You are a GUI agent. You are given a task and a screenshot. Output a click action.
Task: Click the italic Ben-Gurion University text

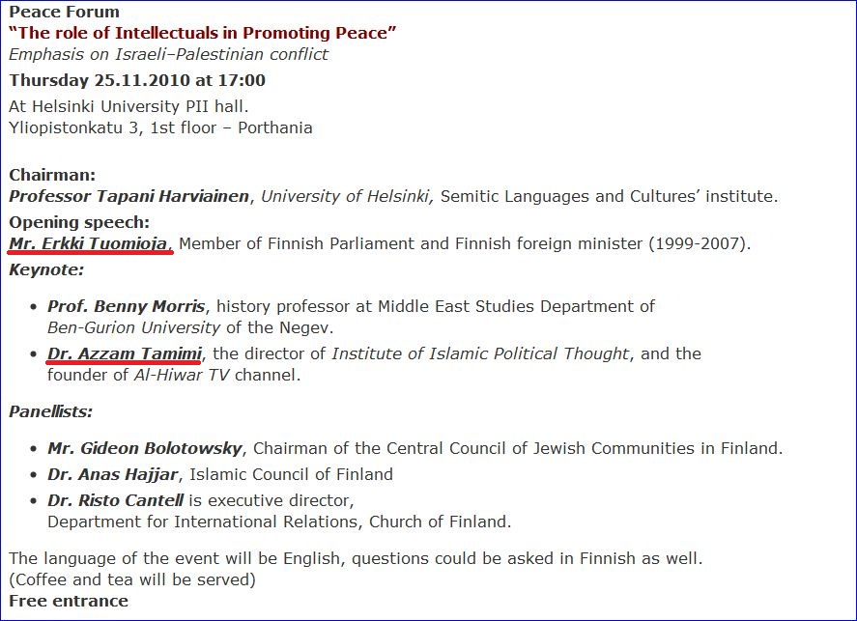134,327
